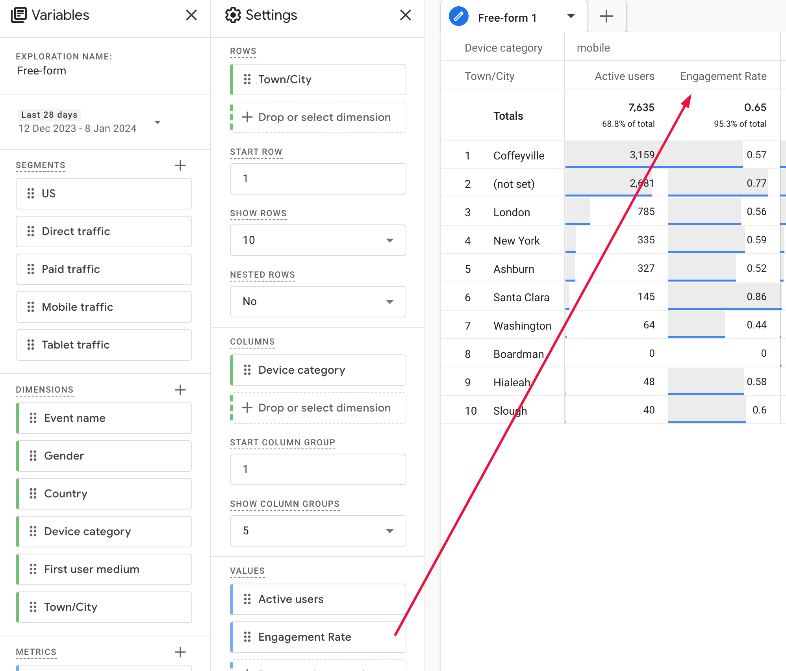Screen dimensions: 786x671
Task: Open the date range selector
Action: [x=157, y=122]
